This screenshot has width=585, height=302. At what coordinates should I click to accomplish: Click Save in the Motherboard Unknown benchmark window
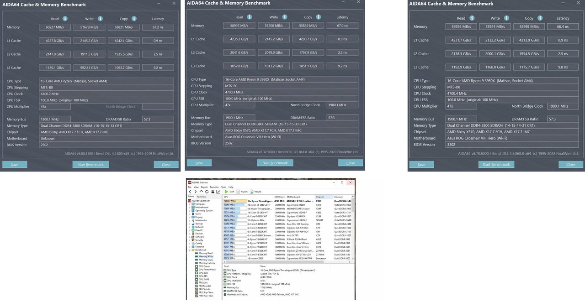15,164
